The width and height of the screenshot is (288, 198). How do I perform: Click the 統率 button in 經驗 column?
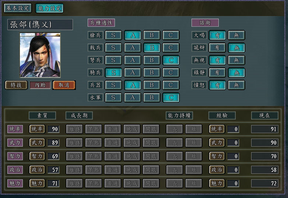click(x=217, y=129)
